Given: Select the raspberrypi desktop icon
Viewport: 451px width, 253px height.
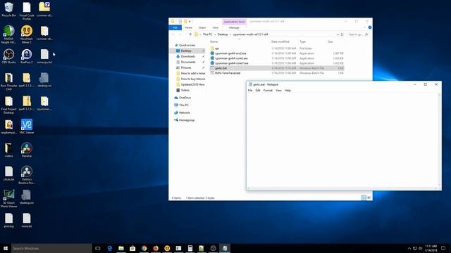Looking at the screenshot, I should [x=8, y=126].
